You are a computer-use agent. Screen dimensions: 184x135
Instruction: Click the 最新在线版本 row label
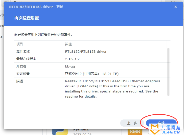pos(26,59)
